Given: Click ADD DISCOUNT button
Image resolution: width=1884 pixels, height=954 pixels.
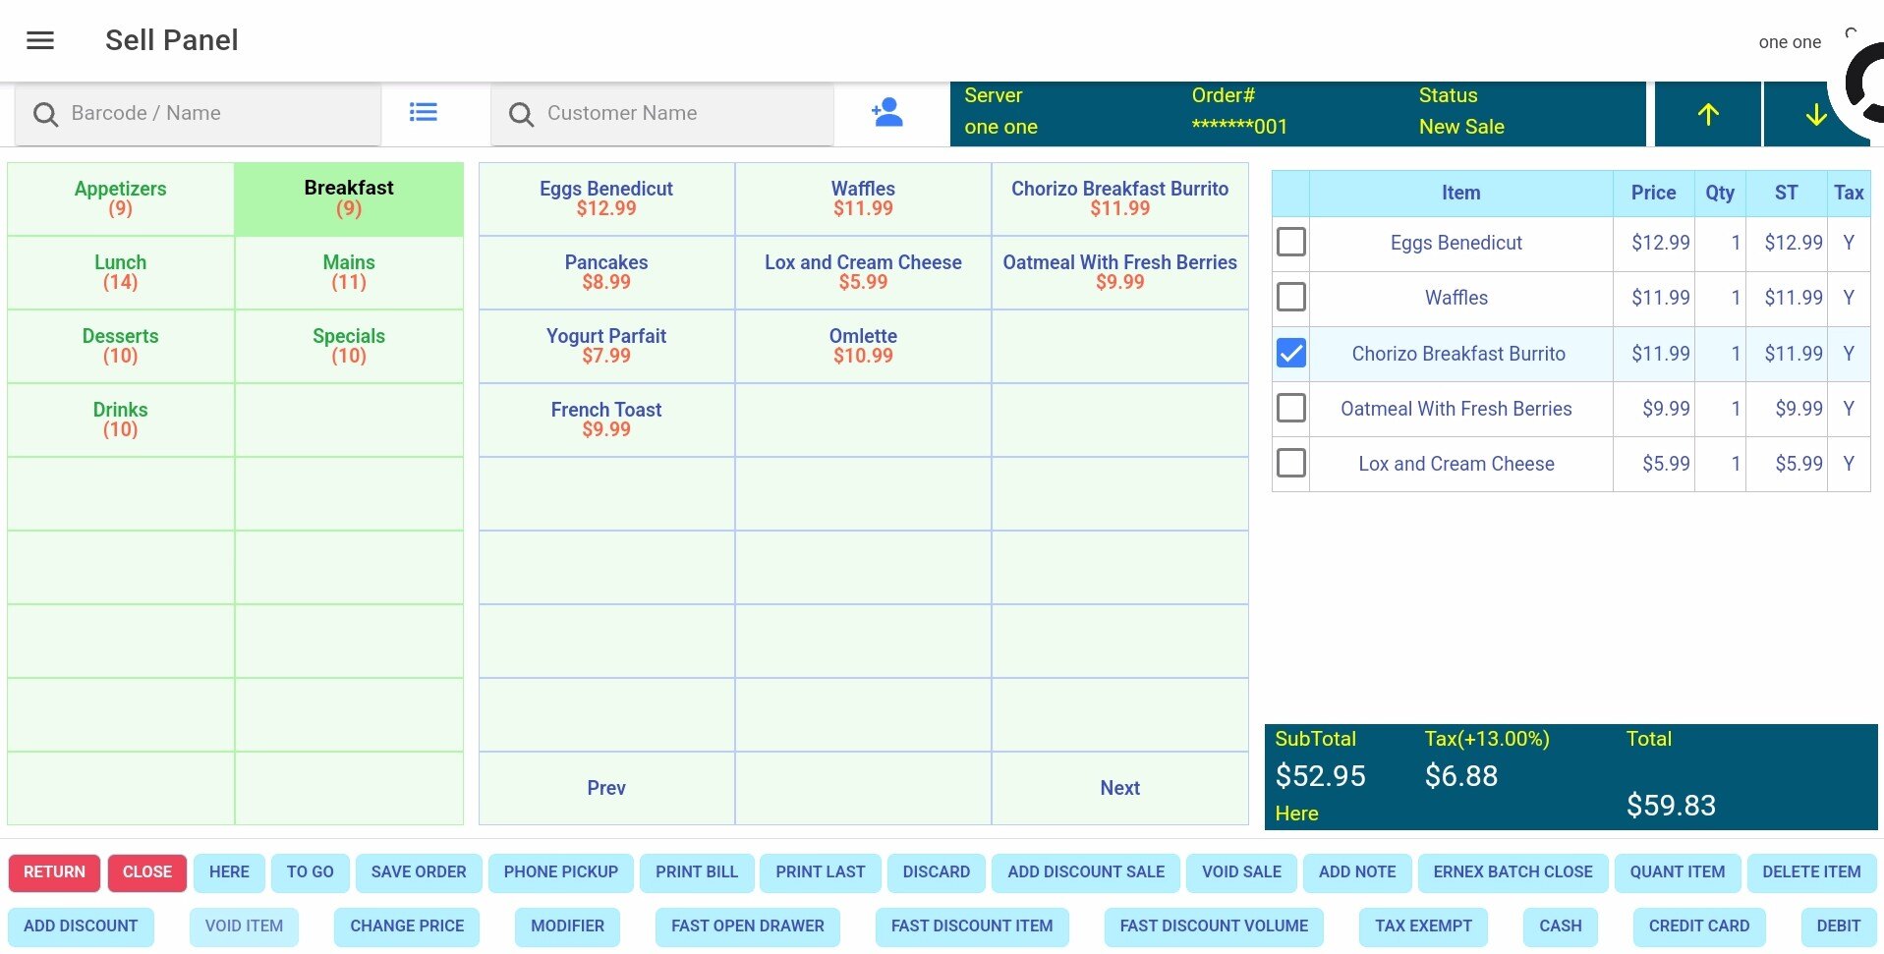Looking at the screenshot, I should [x=81, y=926].
